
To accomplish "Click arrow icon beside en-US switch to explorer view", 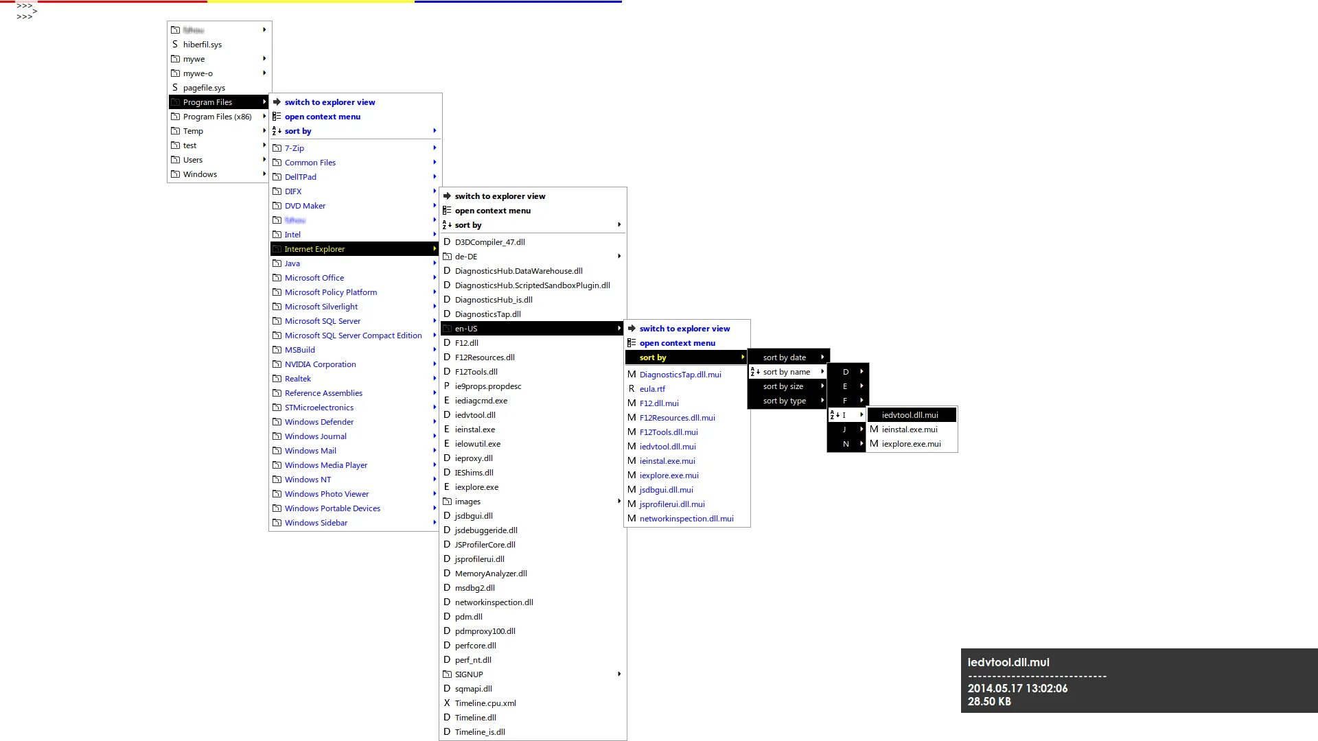I will [x=632, y=329].
